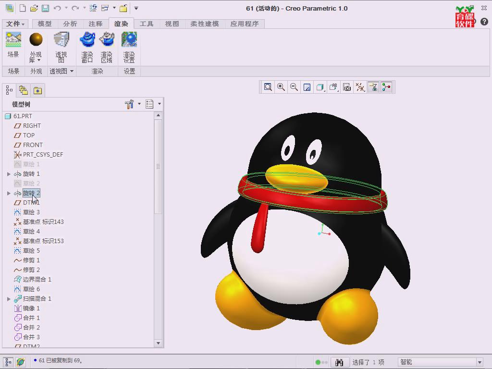This screenshot has width=492, height=369.
Task: Select the 61.PRT root item
Action: coord(23,116)
